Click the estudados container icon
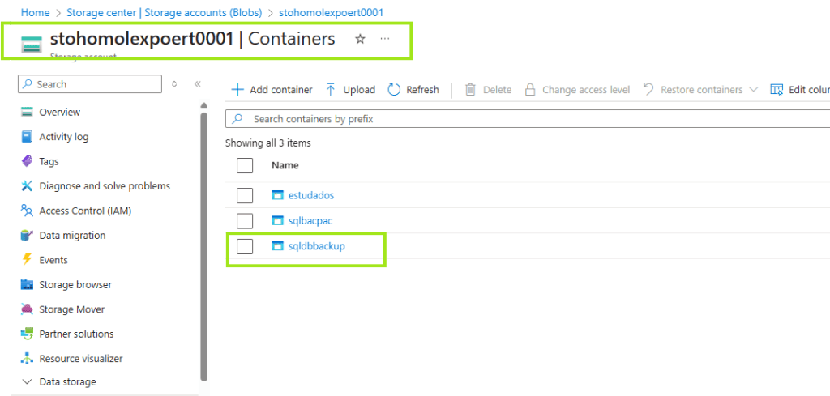 (278, 195)
